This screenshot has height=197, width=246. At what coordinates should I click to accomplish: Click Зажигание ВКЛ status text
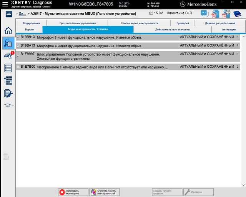point(180,13)
